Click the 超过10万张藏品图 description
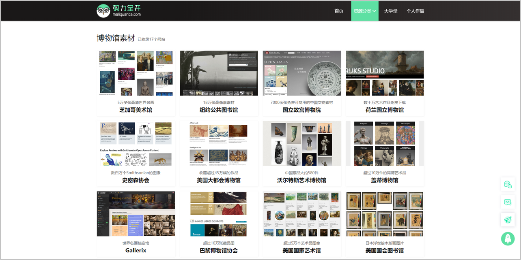This screenshot has height=260, width=521. [x=219, y=243]
